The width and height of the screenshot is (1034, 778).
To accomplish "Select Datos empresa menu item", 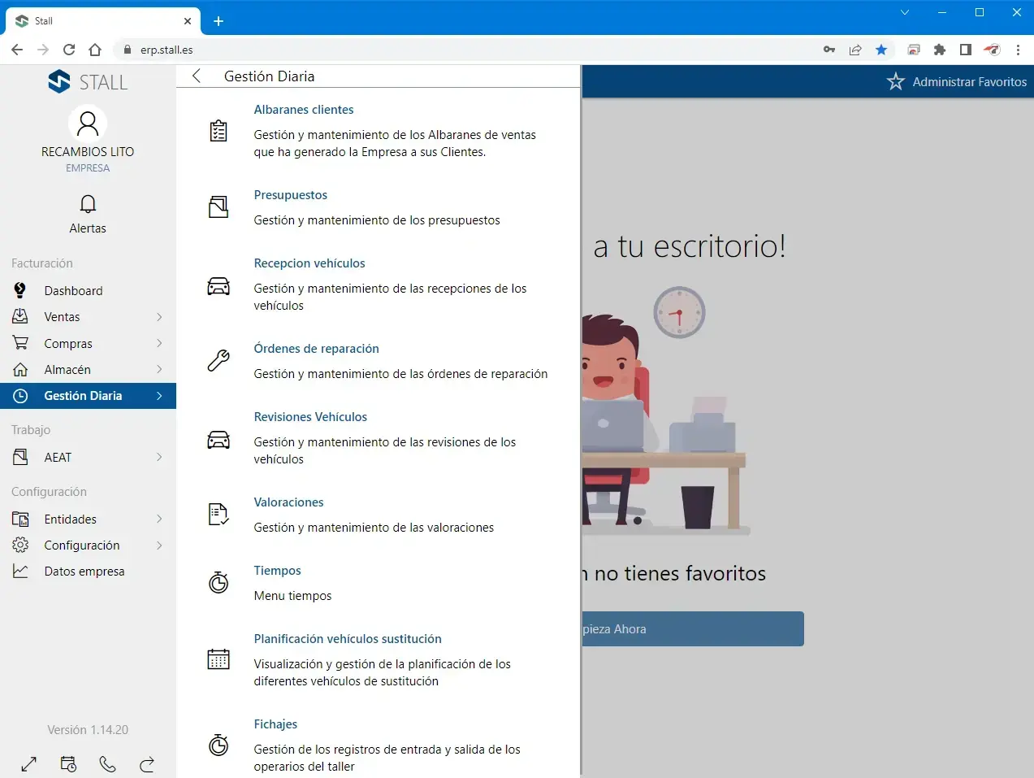I will [x=84, y=572].
